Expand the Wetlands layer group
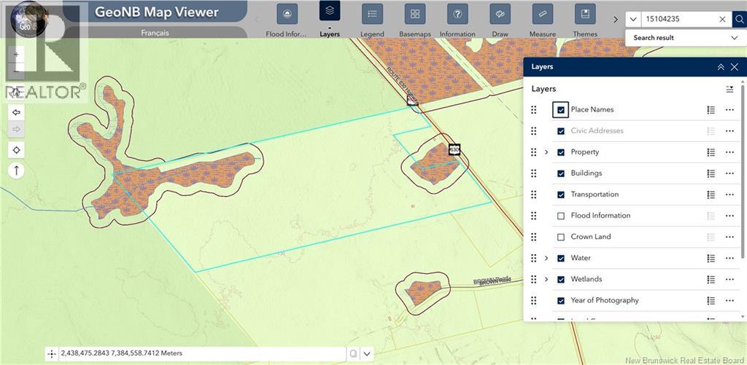Viewport: 747px width, 365px height. point(546,279)
